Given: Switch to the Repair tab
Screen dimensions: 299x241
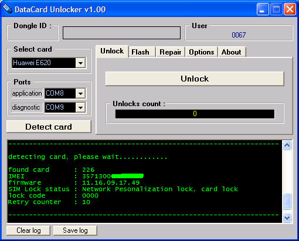Looking at the screenshot, I should (x=171, y=52).
